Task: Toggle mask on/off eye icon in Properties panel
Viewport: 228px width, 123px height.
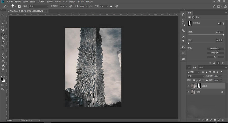Action: click(x=218, y=63)
